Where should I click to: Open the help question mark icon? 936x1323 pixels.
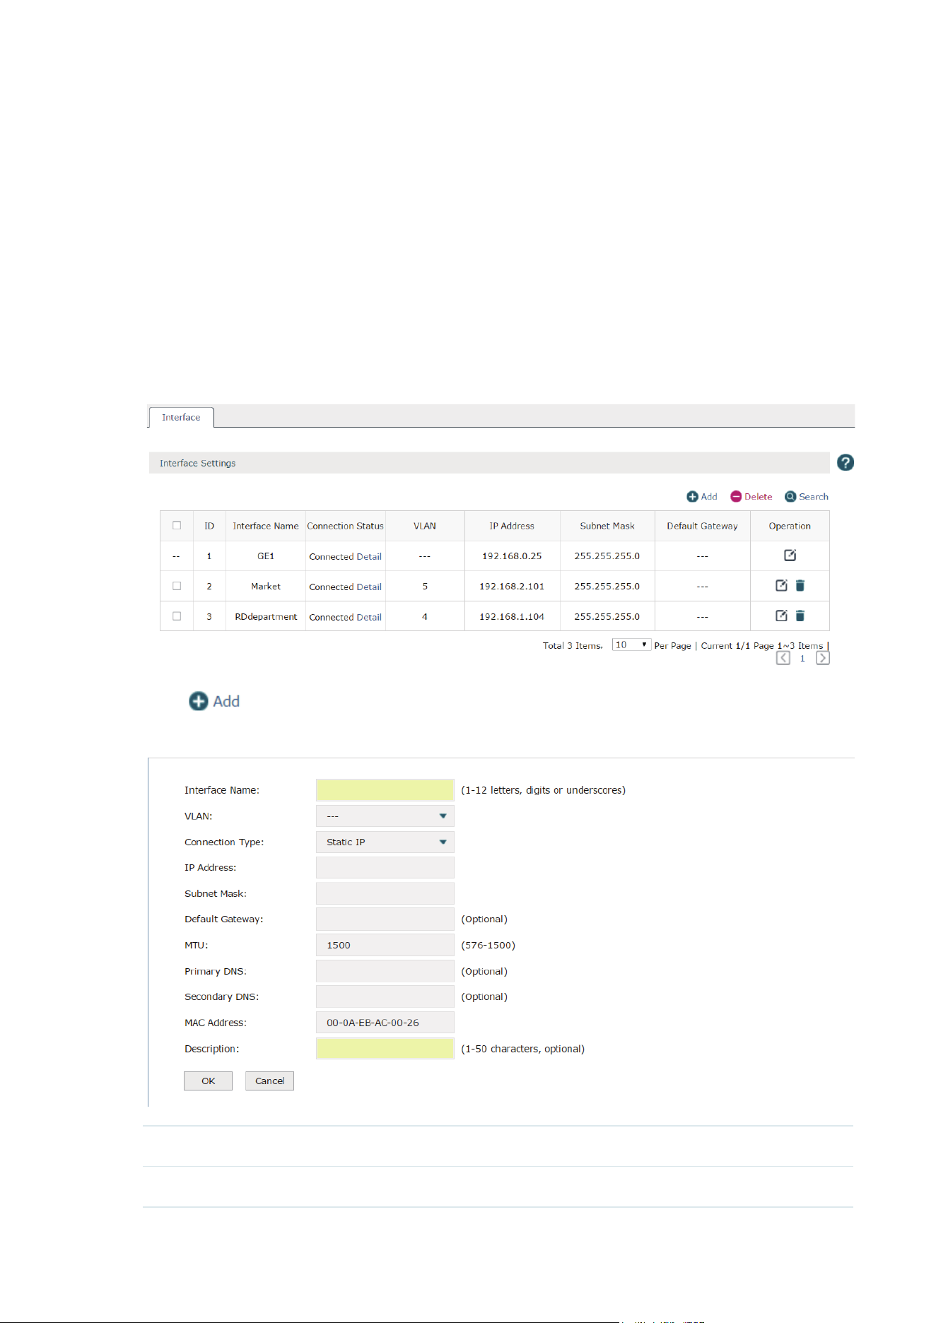coord(845,463)
